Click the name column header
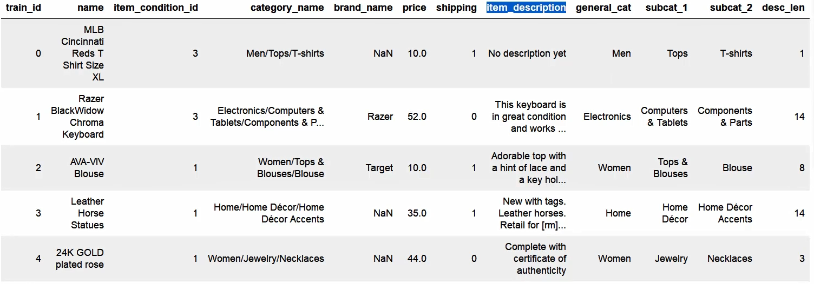The width and height of the screenshot is (814, 284). 90,8
